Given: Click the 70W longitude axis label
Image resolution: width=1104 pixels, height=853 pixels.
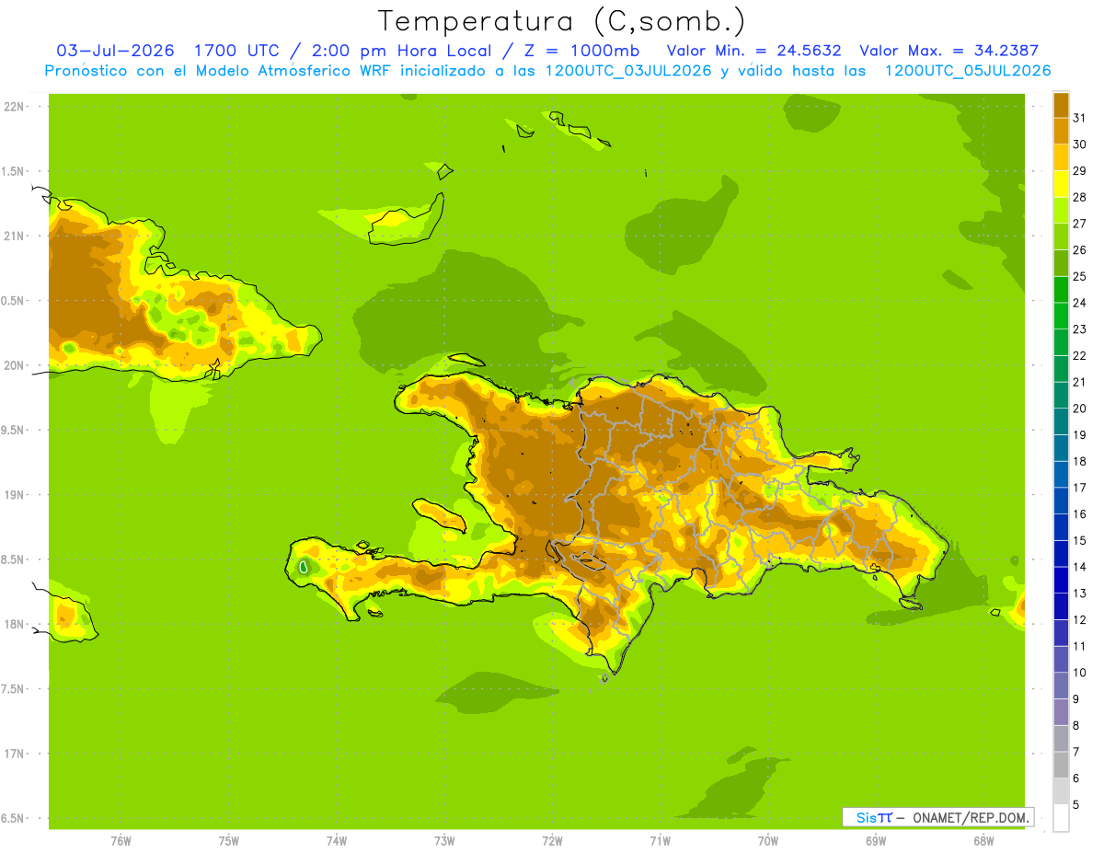Looking at the screenshot, I should pyautogui.click(x=768, y=841).
